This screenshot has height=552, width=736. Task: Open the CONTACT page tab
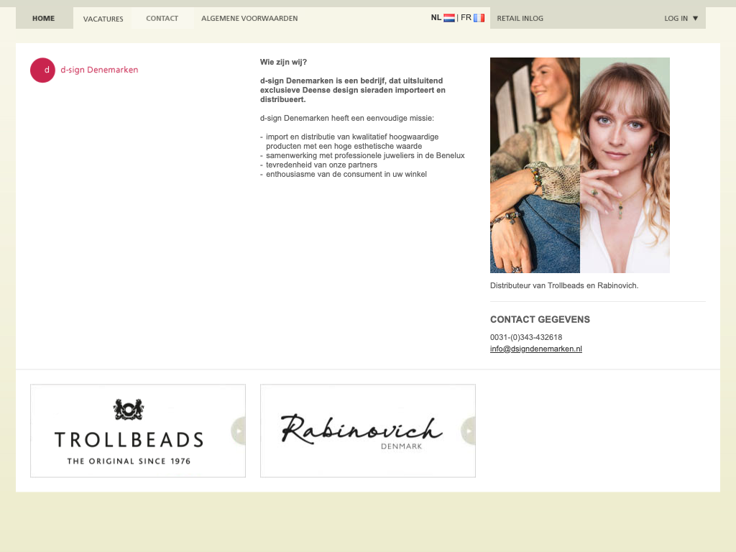coord(162,19)
